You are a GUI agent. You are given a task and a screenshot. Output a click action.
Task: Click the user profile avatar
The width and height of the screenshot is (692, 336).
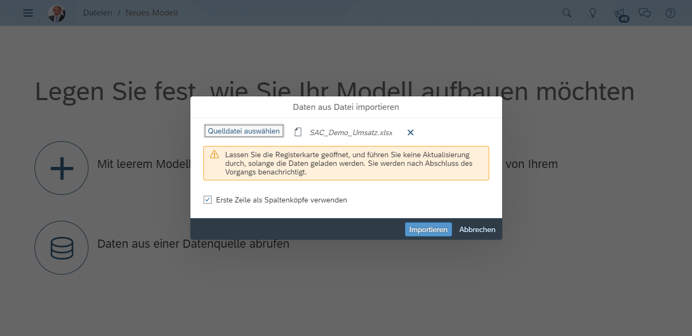(x=57, y=13)
